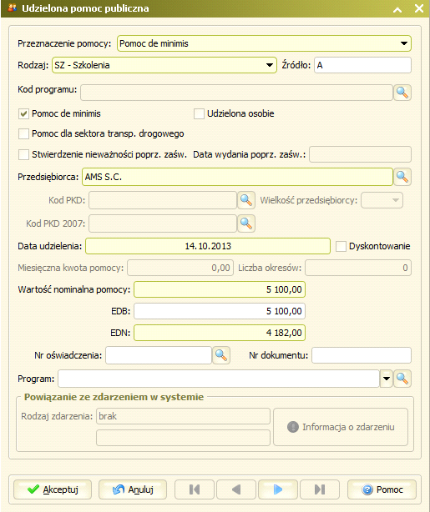Open Przeznaczenie pomocy dropdown

coord(404,43)
